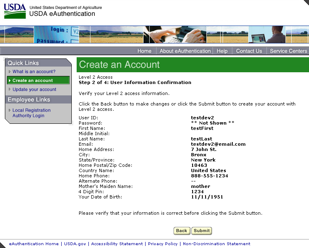Open Contact Us nav item
Screen dimensions: 309x248
point(249,51)
